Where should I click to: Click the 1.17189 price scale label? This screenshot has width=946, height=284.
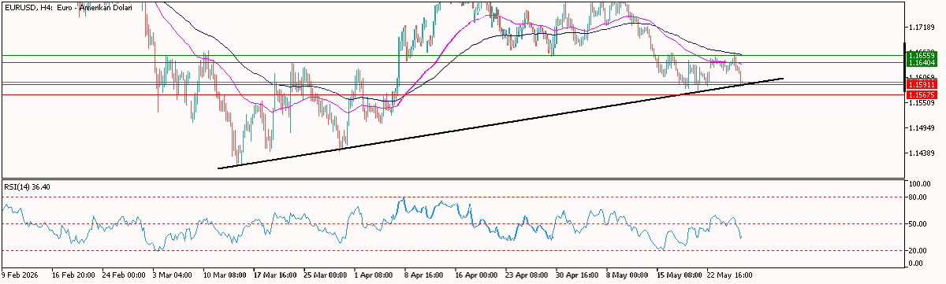[921, 28]
